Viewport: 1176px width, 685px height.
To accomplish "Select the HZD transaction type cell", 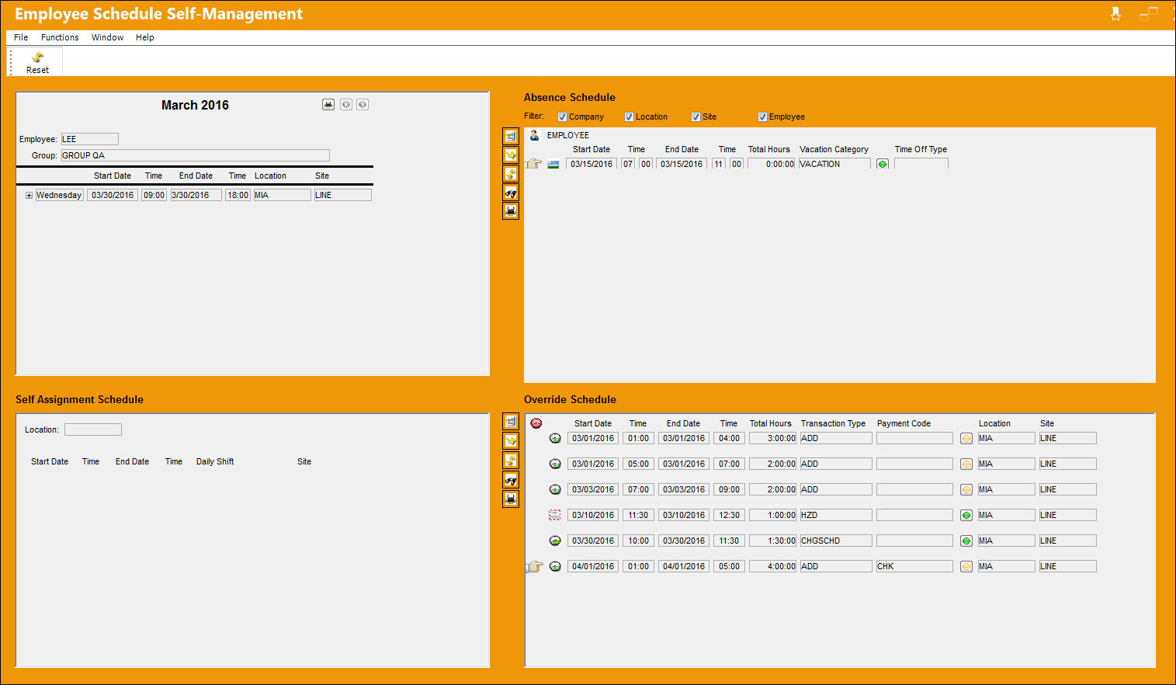I will [x=836, y=515].
